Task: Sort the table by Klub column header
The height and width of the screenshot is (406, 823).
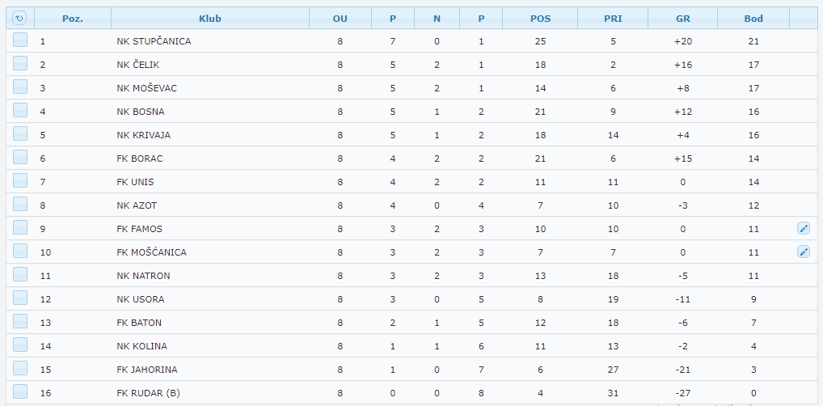Action: click(x=209, y=19)
